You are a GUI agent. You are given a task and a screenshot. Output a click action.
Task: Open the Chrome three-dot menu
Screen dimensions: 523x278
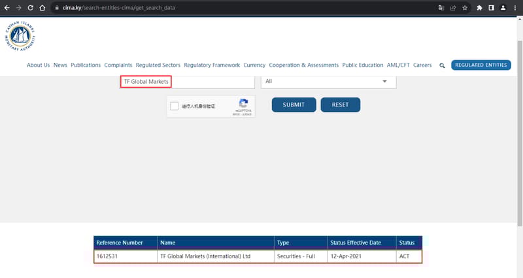click(x=515, y=8)
